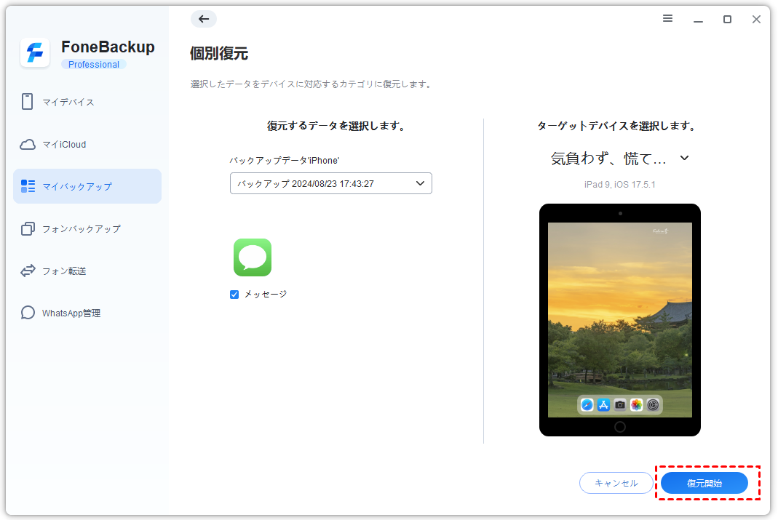This screenshot has width=778, height=520.
Task: Click the フォン転送 transfer arrows icon
Action: (x=28, y=271)
